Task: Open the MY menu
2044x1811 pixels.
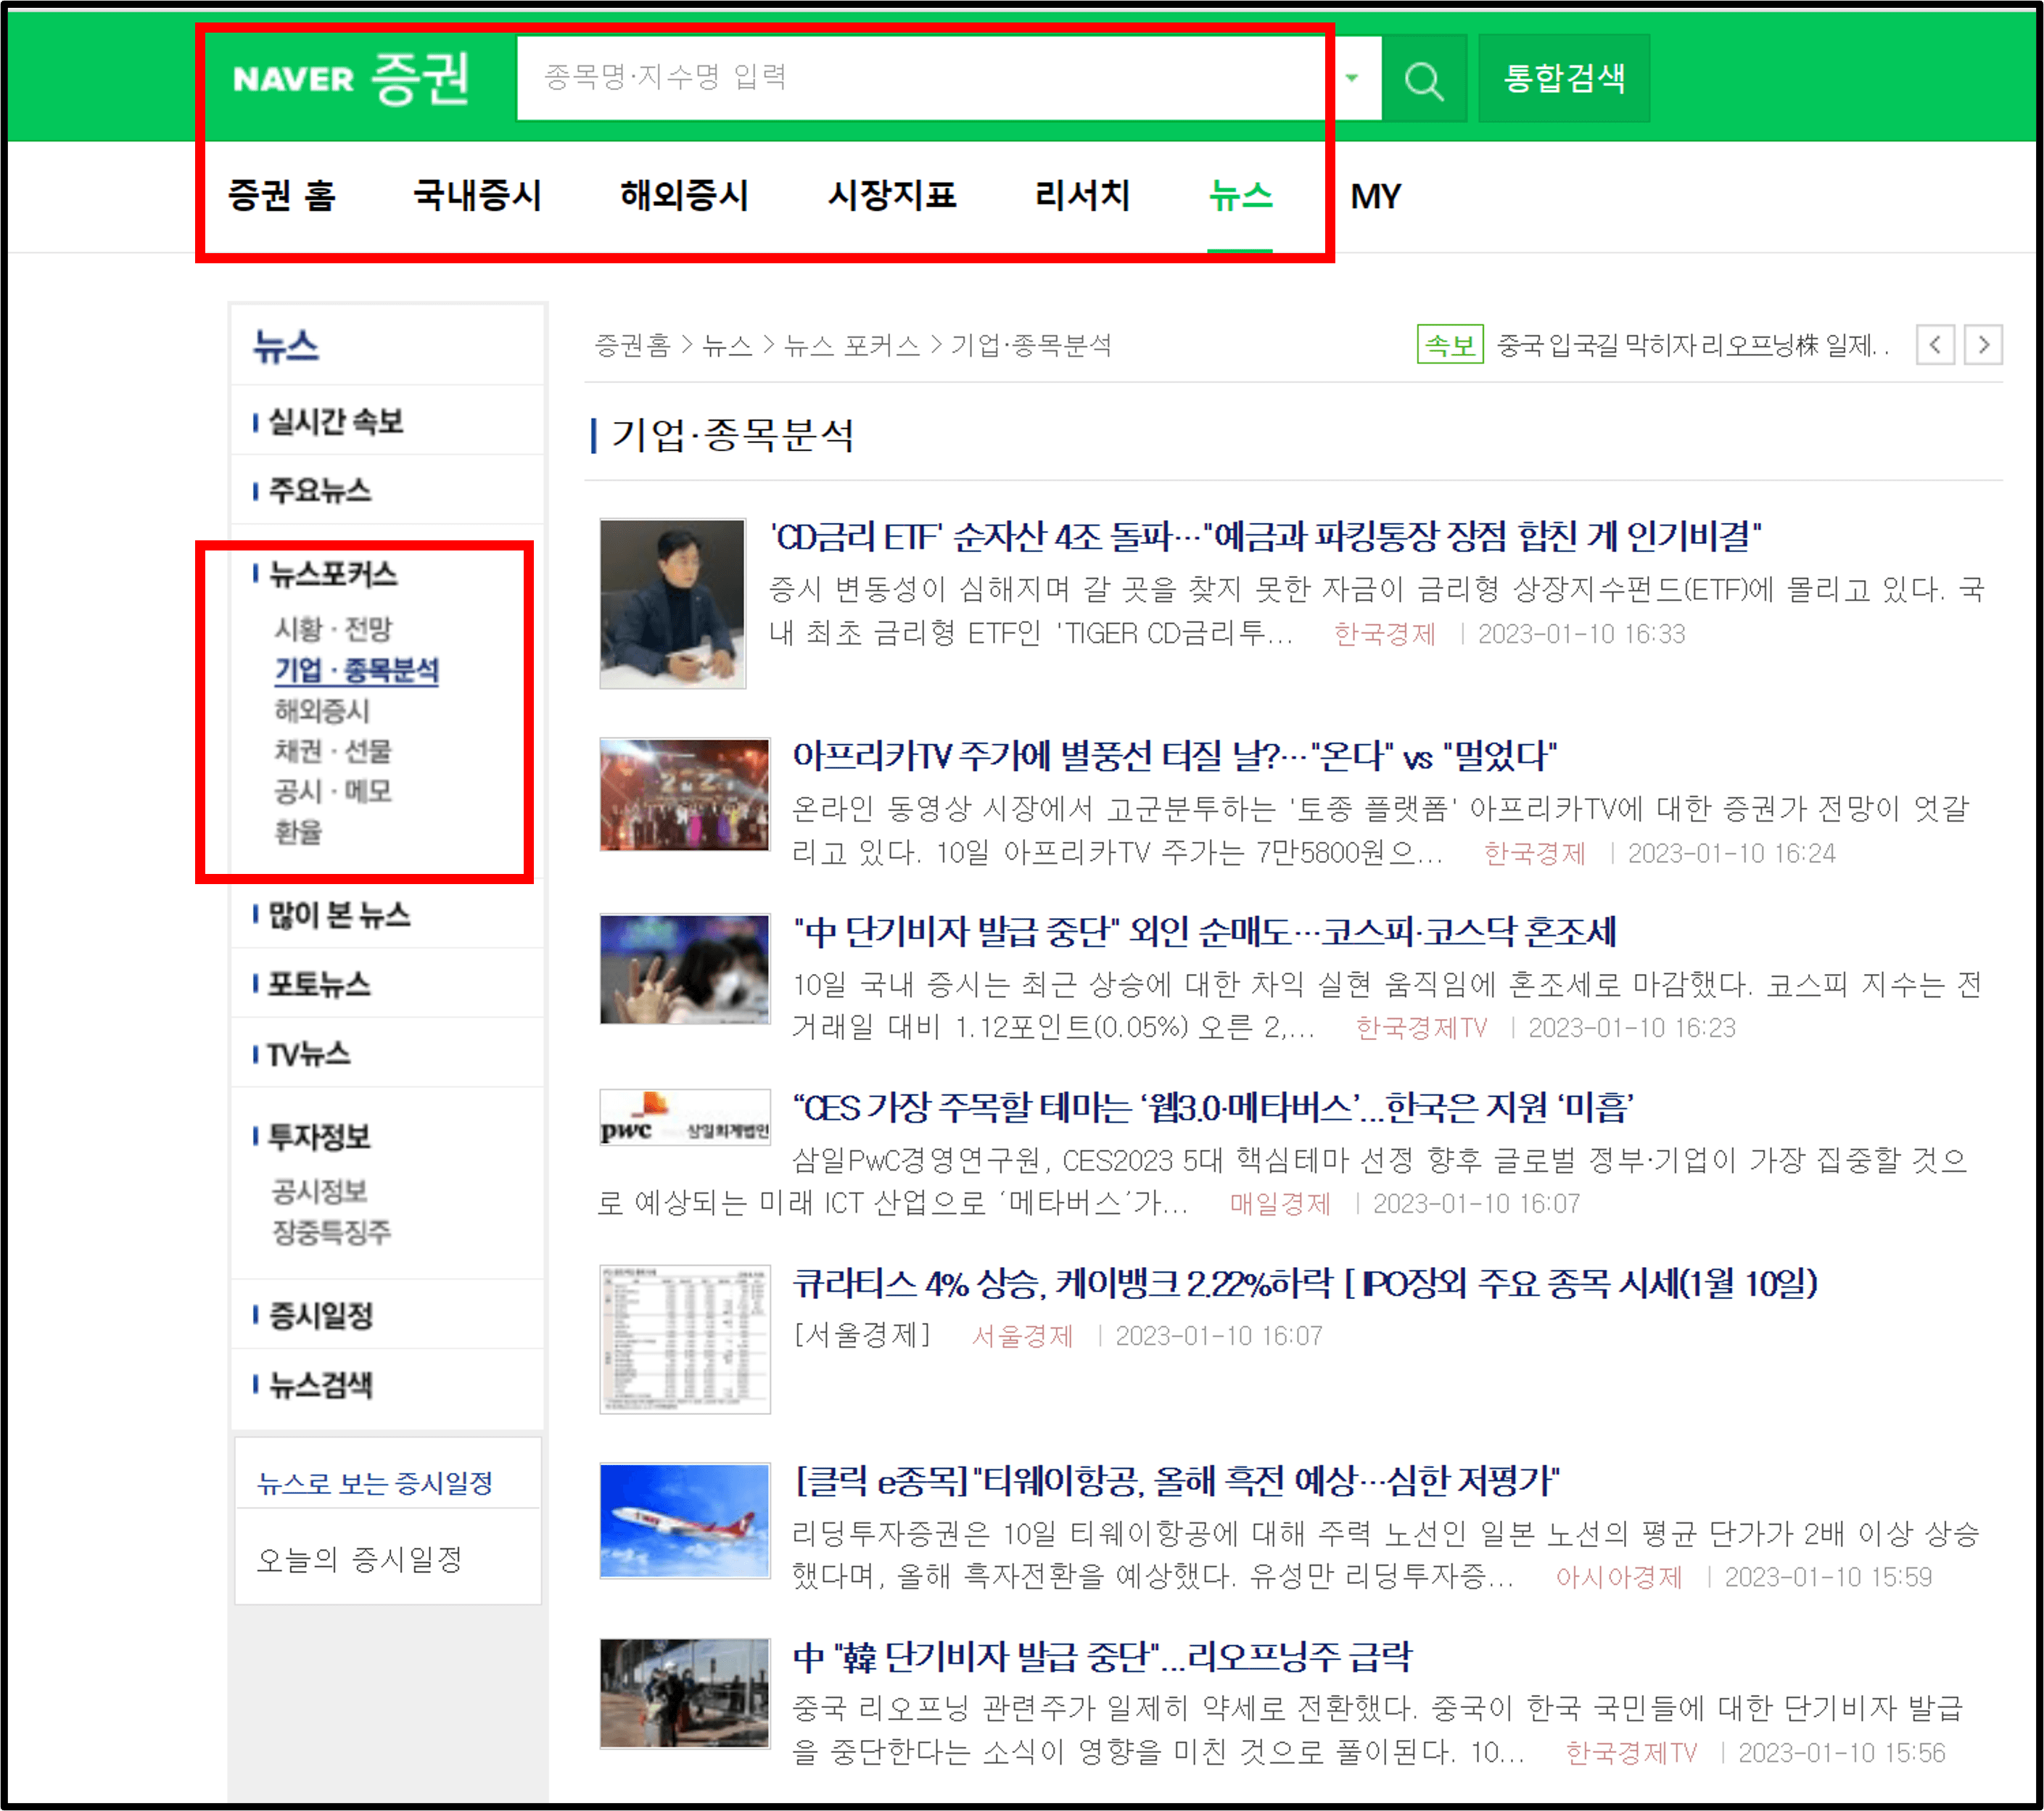Action: (x=1377, y=196)
